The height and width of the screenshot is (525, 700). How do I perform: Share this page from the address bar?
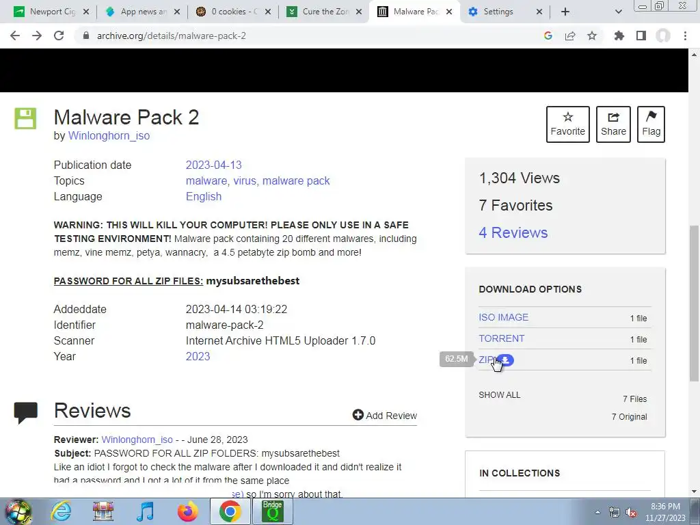coord(570,36)
